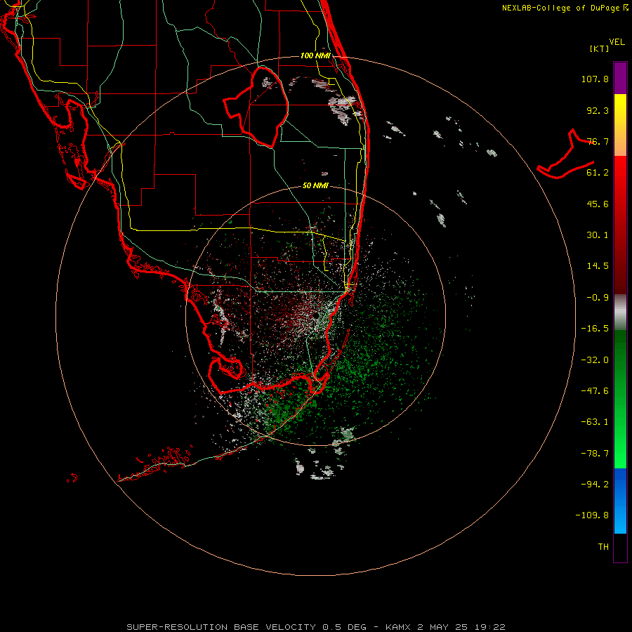Viewport: 632px width, 632px height.
Task: Select the VEL legend title
Action: click(x=617, y=42)
